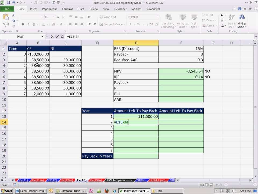The width and height of the screenshot is (258, 194).
Task: Click inside the formula bar text
Action: pos(73,37)
